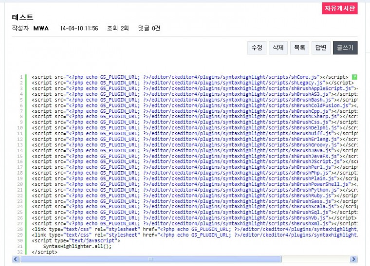This screenshot has height=266, width=370.
Task: Click the green help icon in code block
Action: click(x=355, y=77)
